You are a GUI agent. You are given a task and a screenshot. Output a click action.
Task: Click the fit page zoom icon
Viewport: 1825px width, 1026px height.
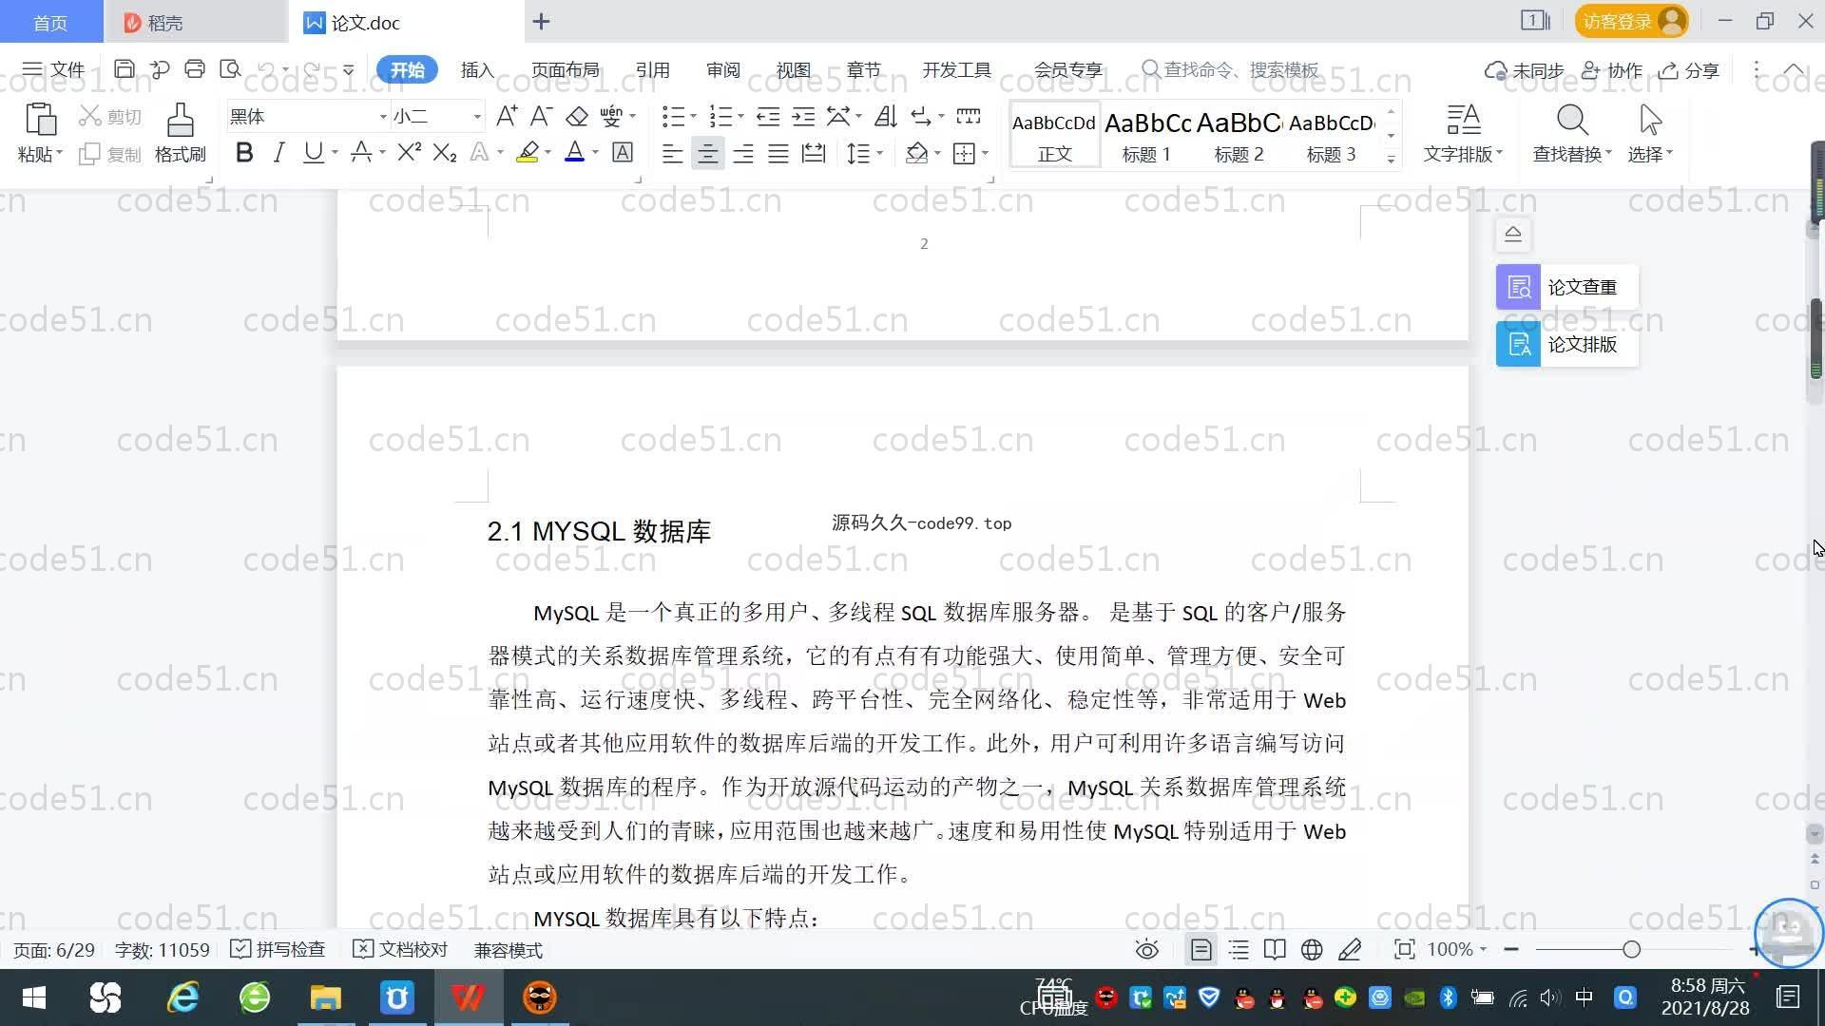tap(1404, 950)
